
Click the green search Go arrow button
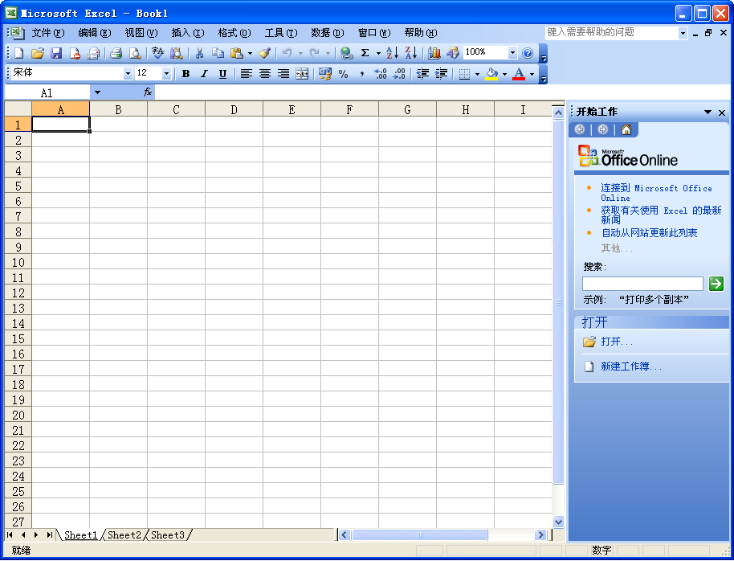[x=716, y=284]
